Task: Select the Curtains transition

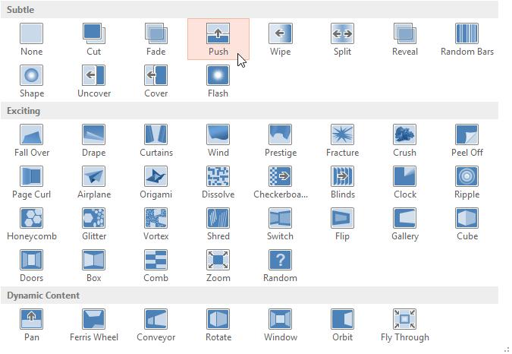Action: pyautogui.click(x=155, y=141)
